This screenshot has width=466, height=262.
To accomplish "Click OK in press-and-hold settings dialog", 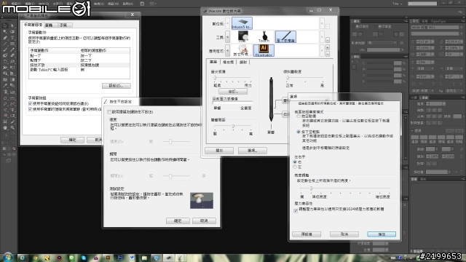I will 178,221.
